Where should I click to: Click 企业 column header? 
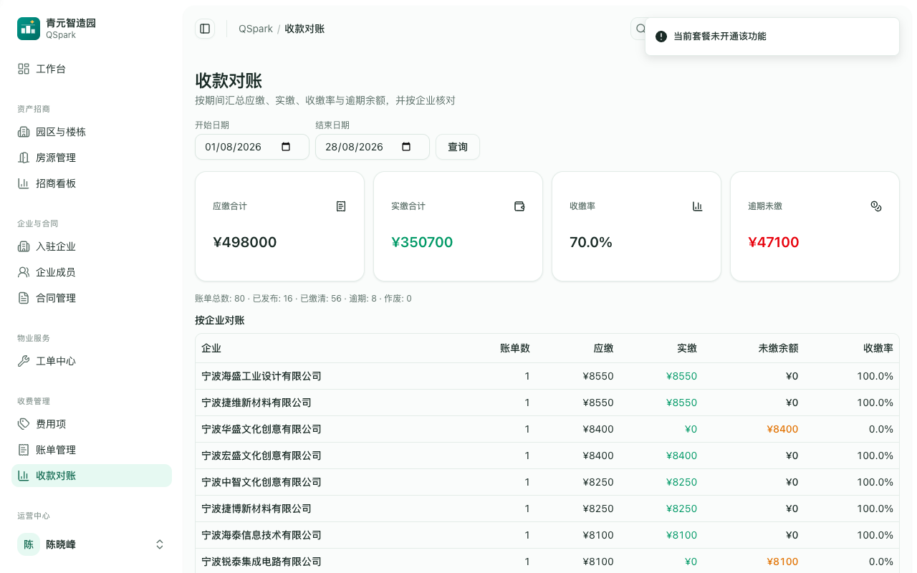coord(211,348)
